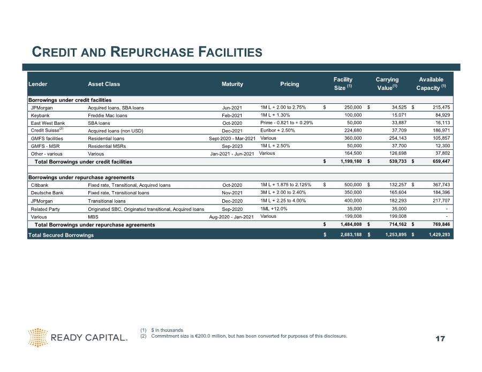This screenshot has height=372, width=482.
Task: Click the 539,733 total carrying value
Action: [398, 161]
